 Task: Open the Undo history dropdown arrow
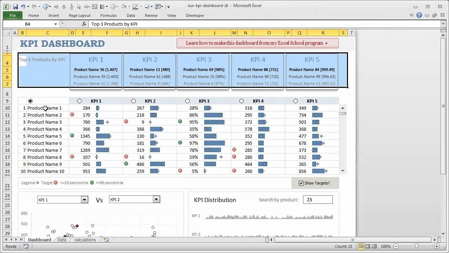click(28, 6)
